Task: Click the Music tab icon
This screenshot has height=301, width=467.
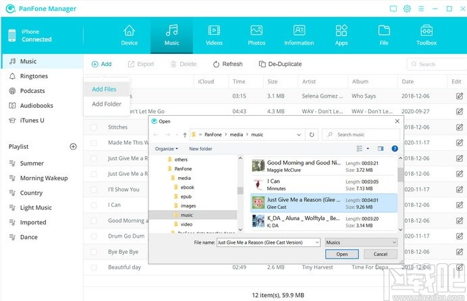Action: (x=172, y=30)
